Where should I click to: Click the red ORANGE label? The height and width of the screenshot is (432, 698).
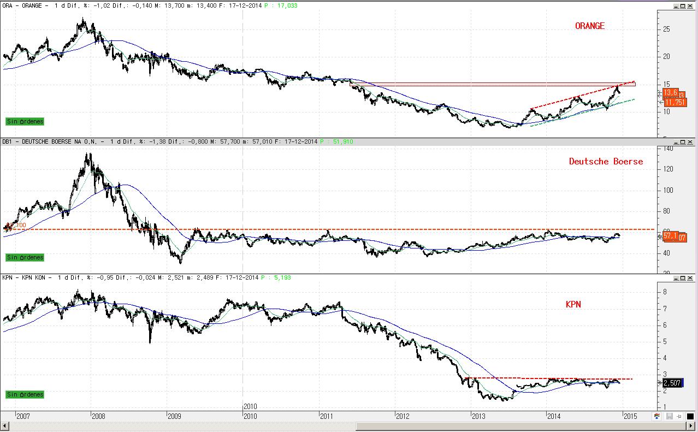[x=590, y=26]
